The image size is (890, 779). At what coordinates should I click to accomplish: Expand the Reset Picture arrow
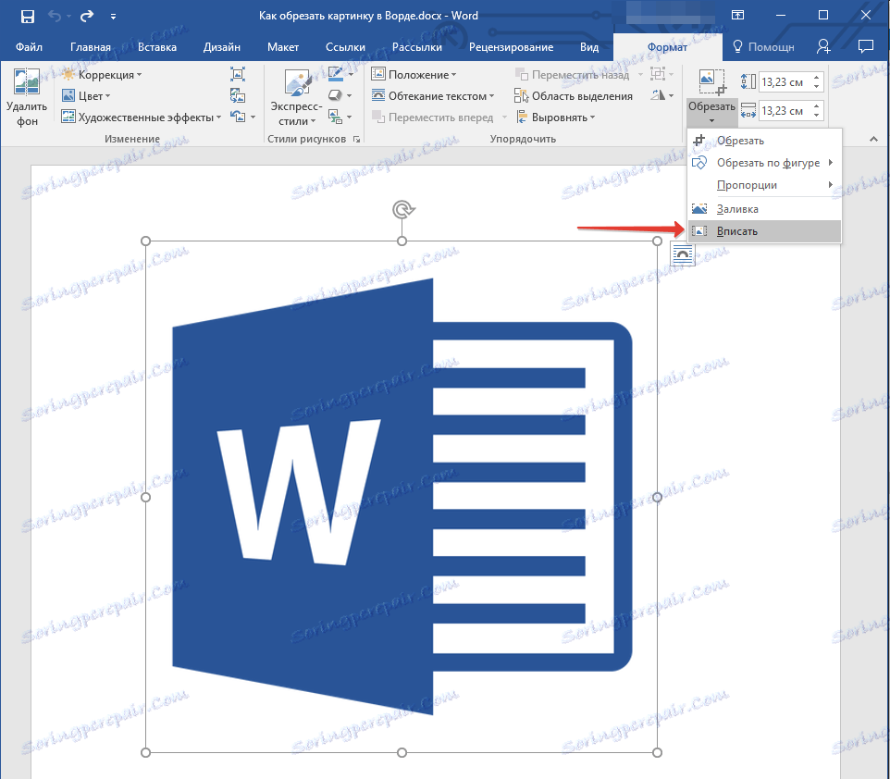(x=253, y=117)
